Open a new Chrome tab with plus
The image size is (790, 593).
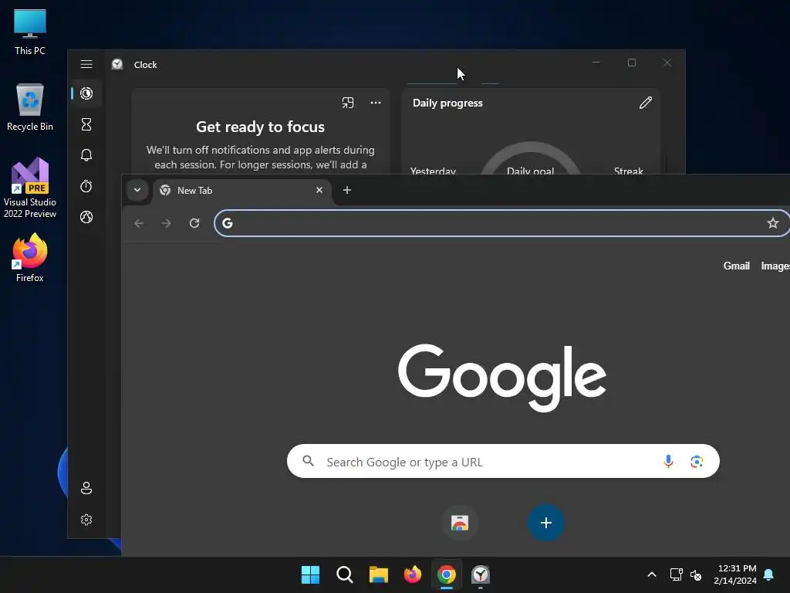click(346, 190)
